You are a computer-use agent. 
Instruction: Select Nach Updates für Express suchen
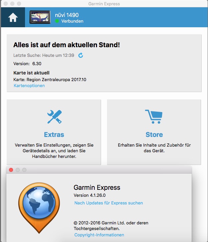[x=108, y=203]
